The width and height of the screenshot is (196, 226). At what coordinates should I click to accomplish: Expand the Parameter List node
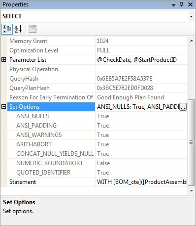coord(3,60)
